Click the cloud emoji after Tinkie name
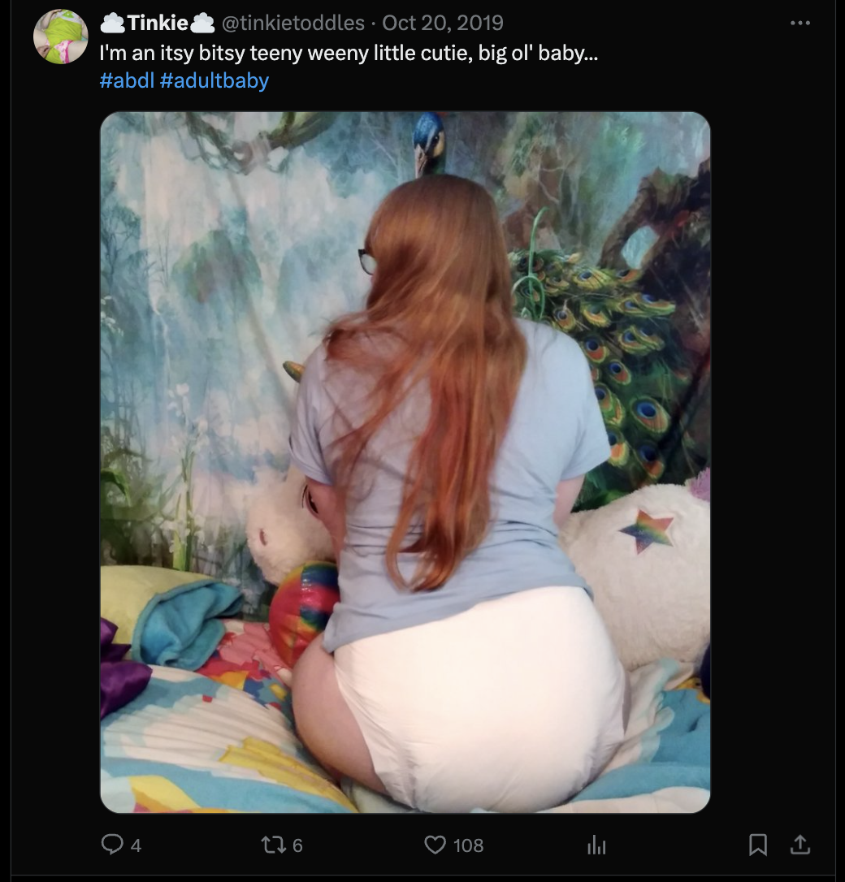This screenshot has width=845, height=882. (202, 23)
